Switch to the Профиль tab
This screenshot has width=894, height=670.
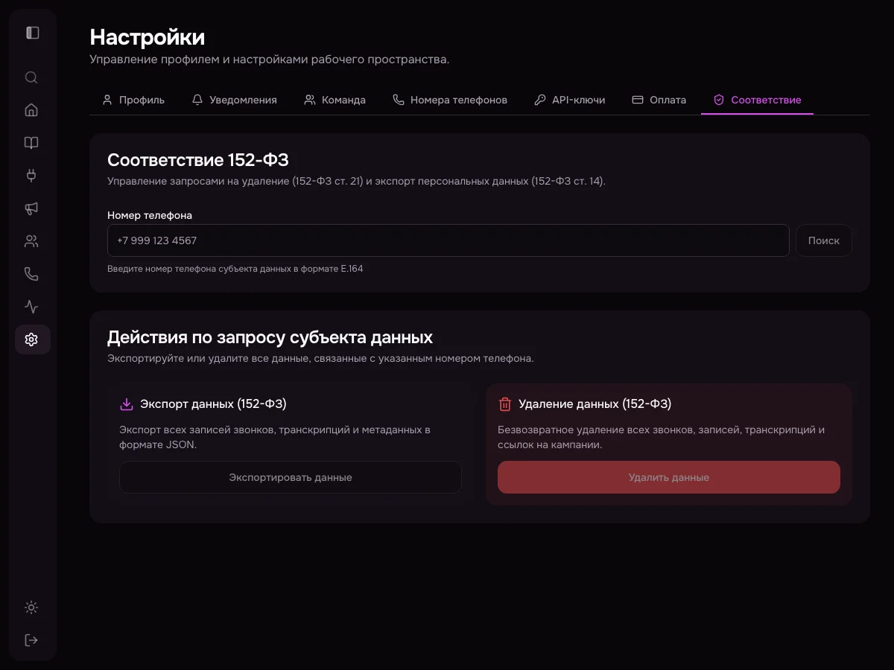[133, 99]
